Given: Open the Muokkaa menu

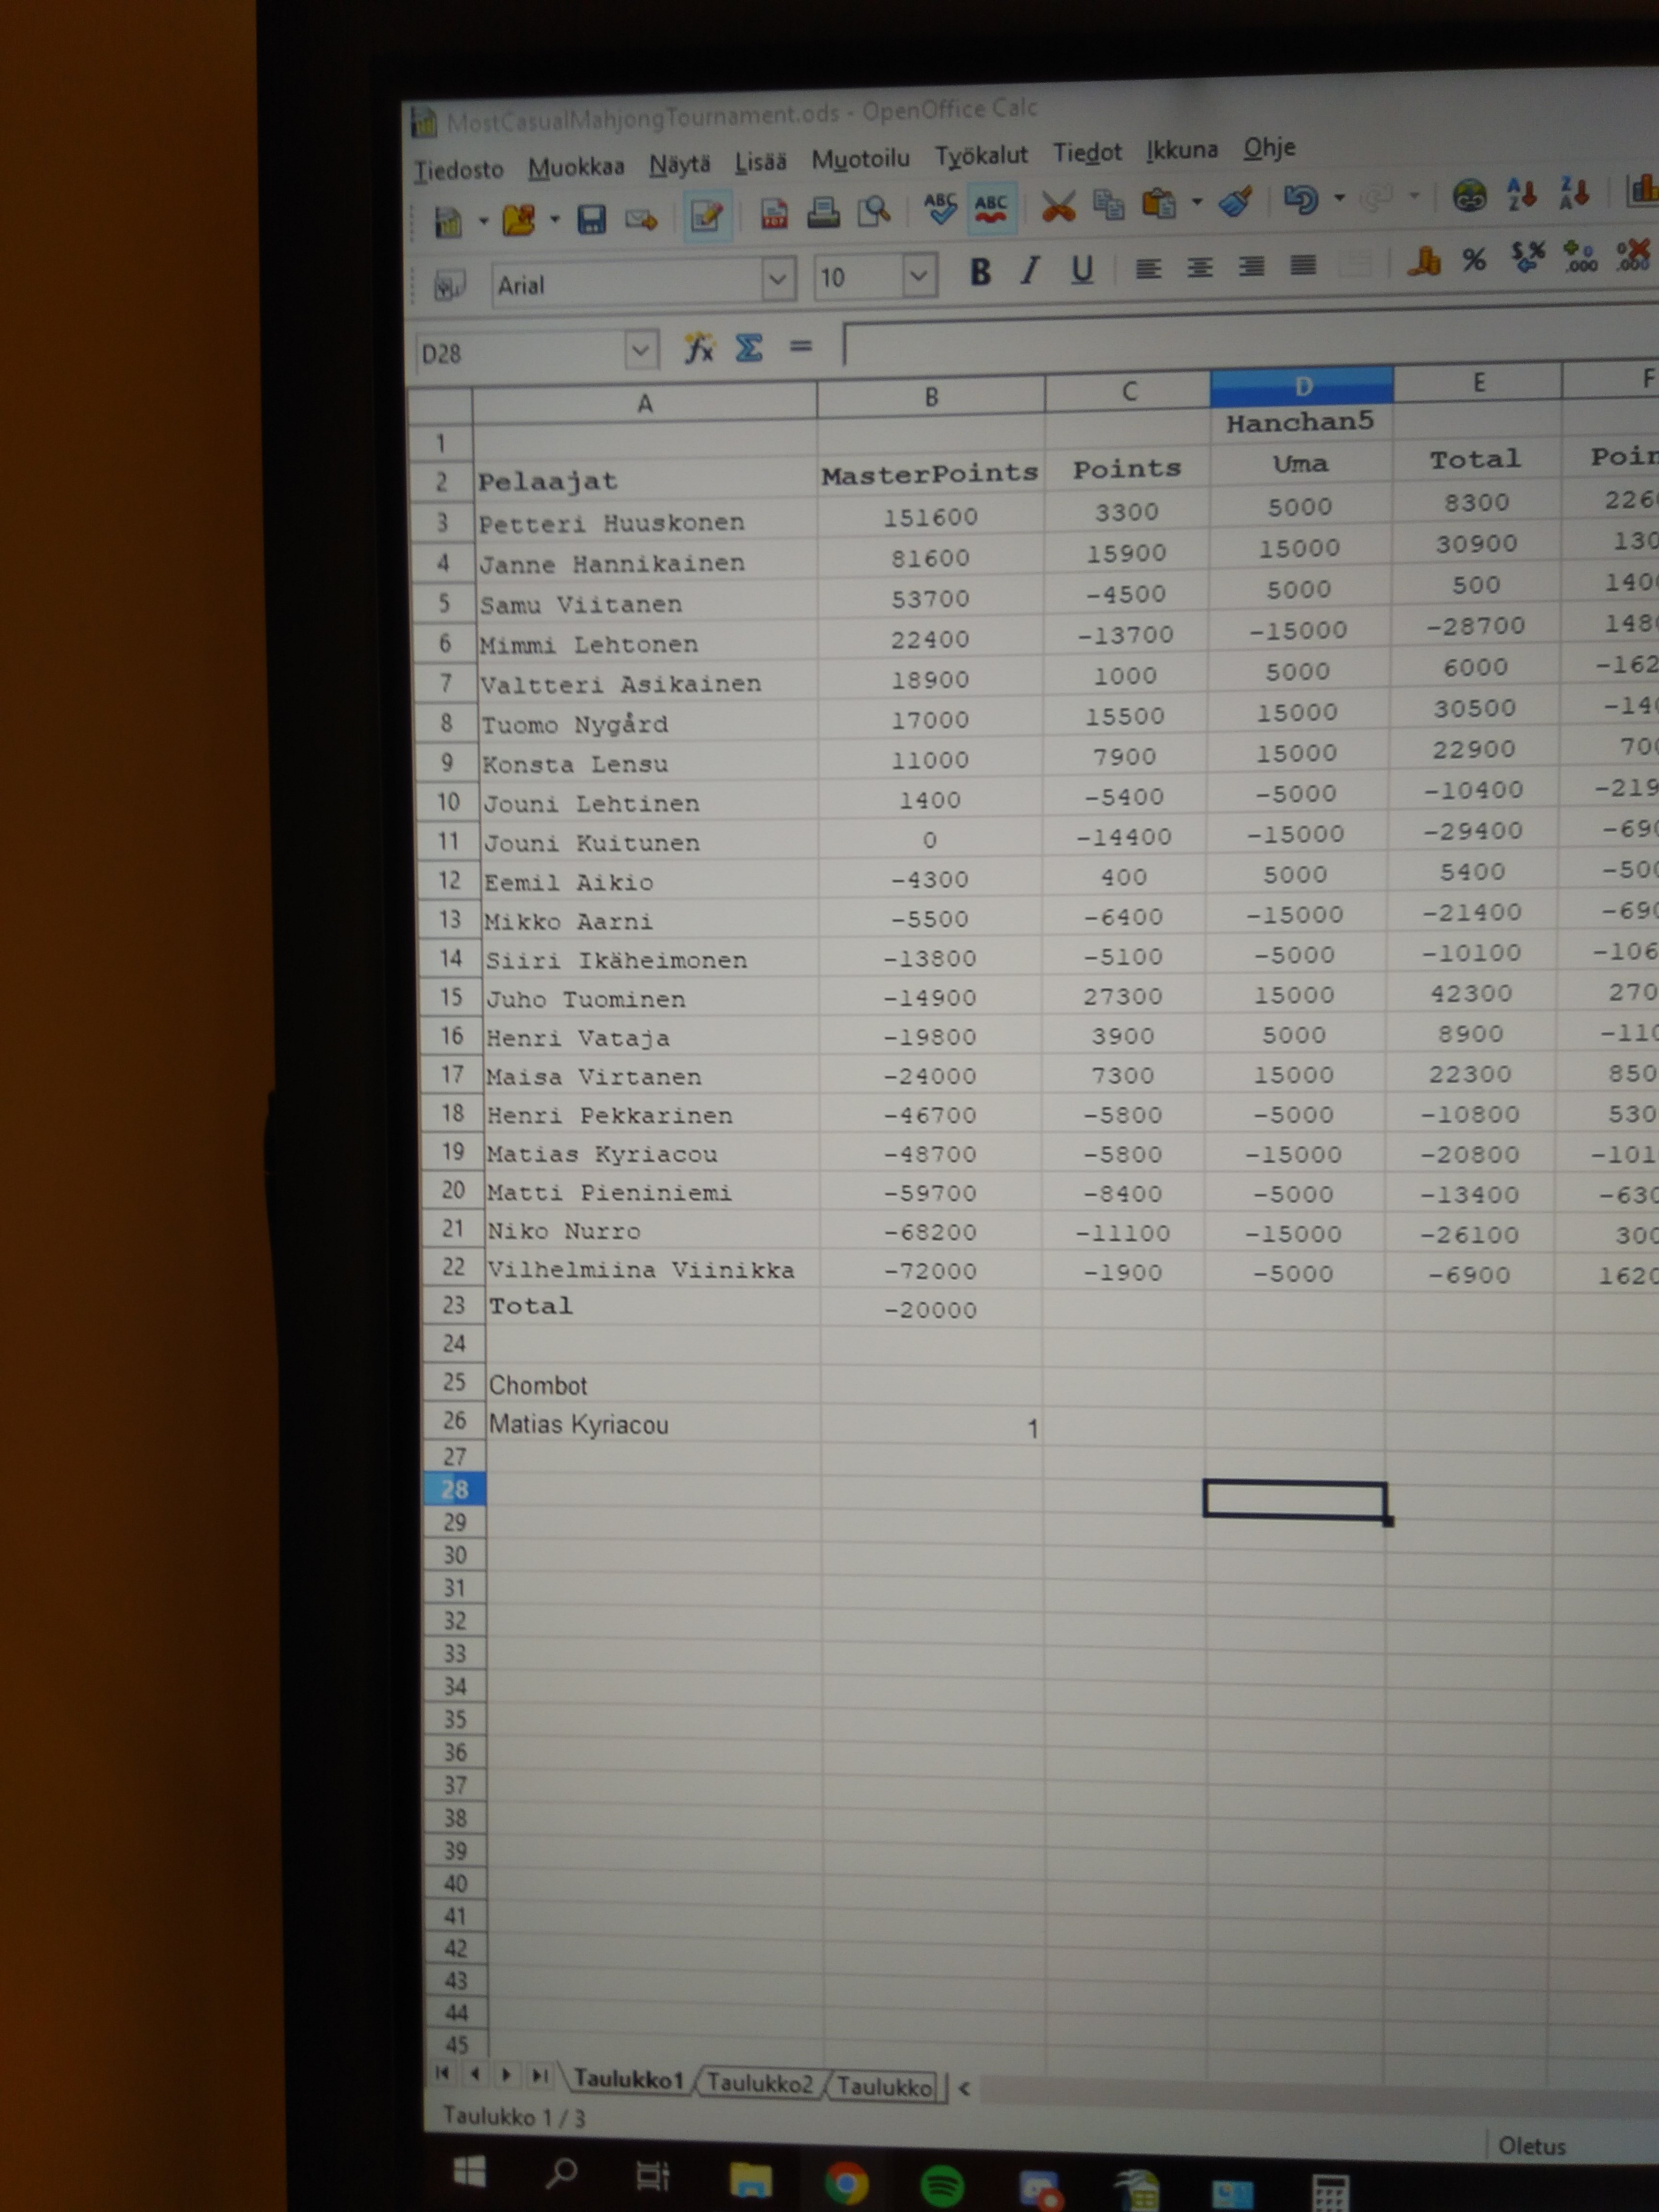Looking at the screenshot, I should pos(576,167).
